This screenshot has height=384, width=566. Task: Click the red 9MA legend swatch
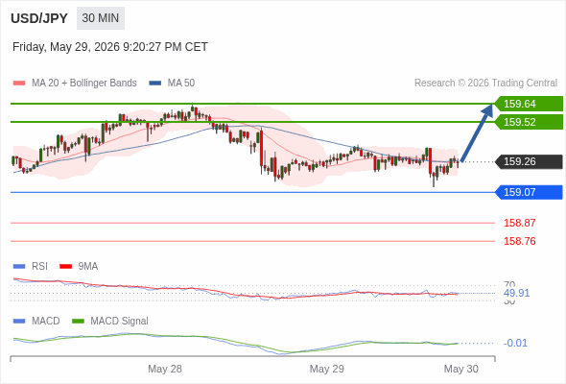(x=65, y=267)
